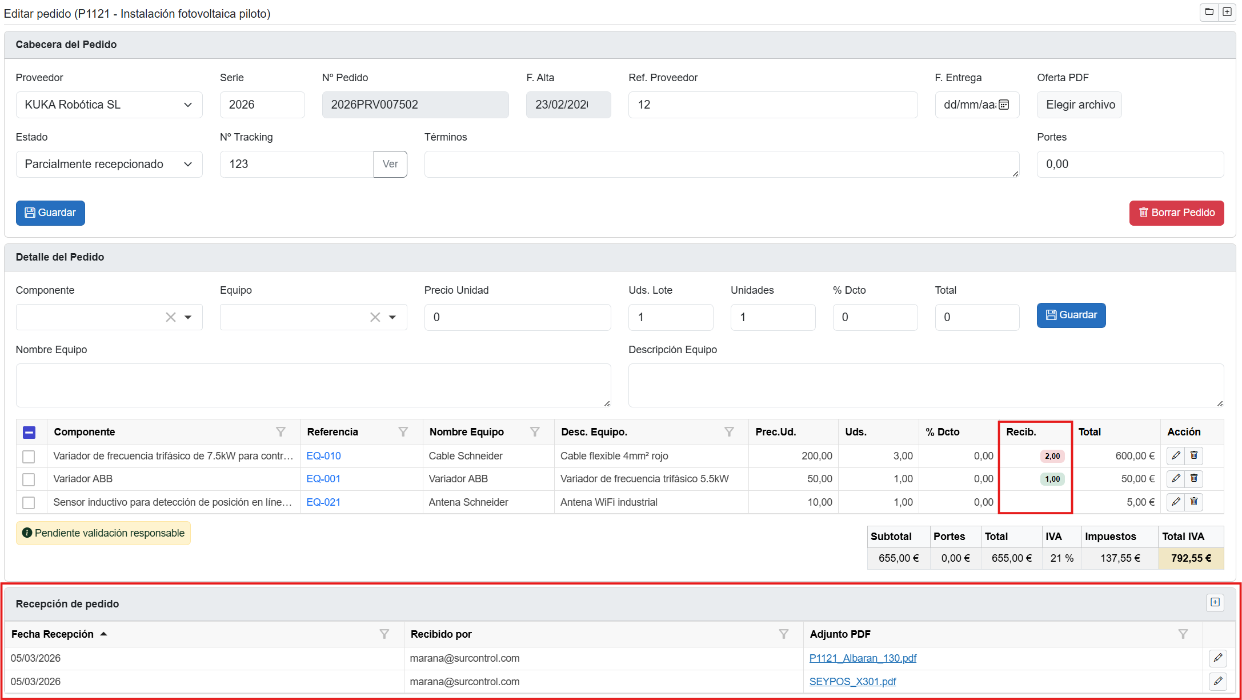Clear the Equipo selection with X icon
Image resolution: width=1242 pixels, height=700 pixels.
click(375, 317)
